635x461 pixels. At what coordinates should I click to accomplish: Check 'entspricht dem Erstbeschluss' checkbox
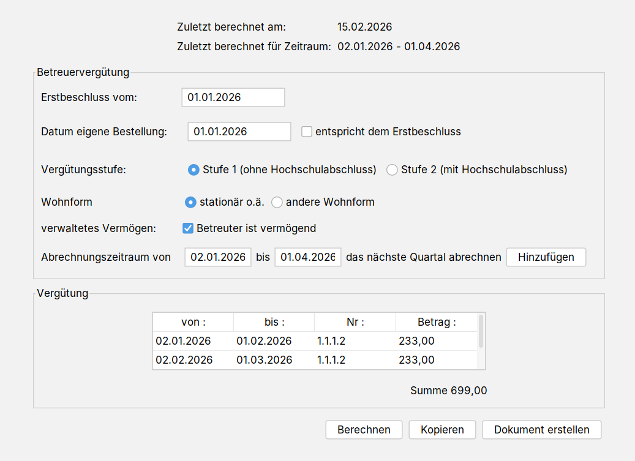307,132
